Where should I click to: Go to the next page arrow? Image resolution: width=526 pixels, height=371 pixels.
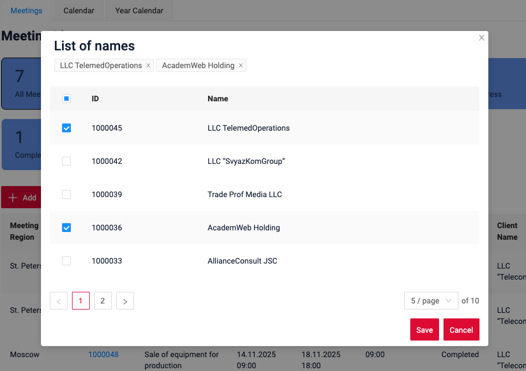click(125, 301)
